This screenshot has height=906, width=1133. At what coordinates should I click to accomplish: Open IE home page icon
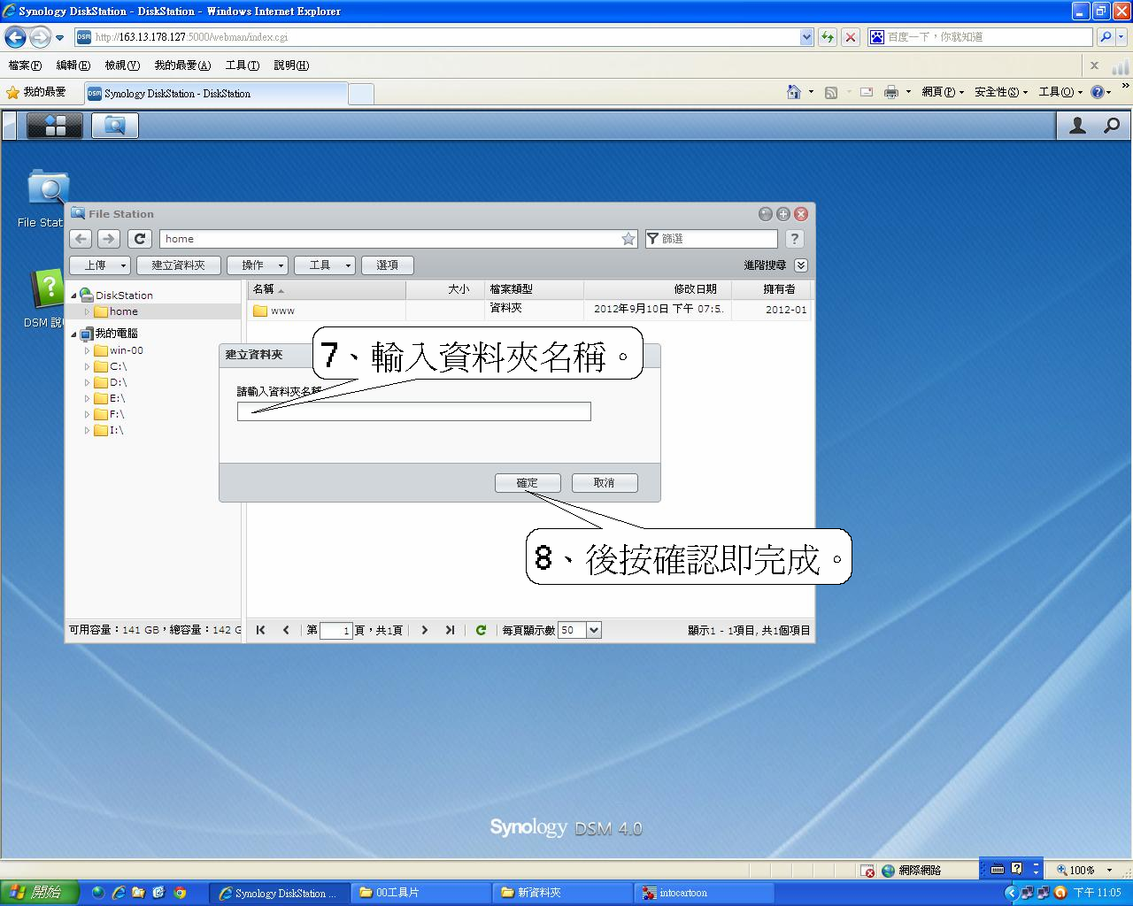click(794, 92)
